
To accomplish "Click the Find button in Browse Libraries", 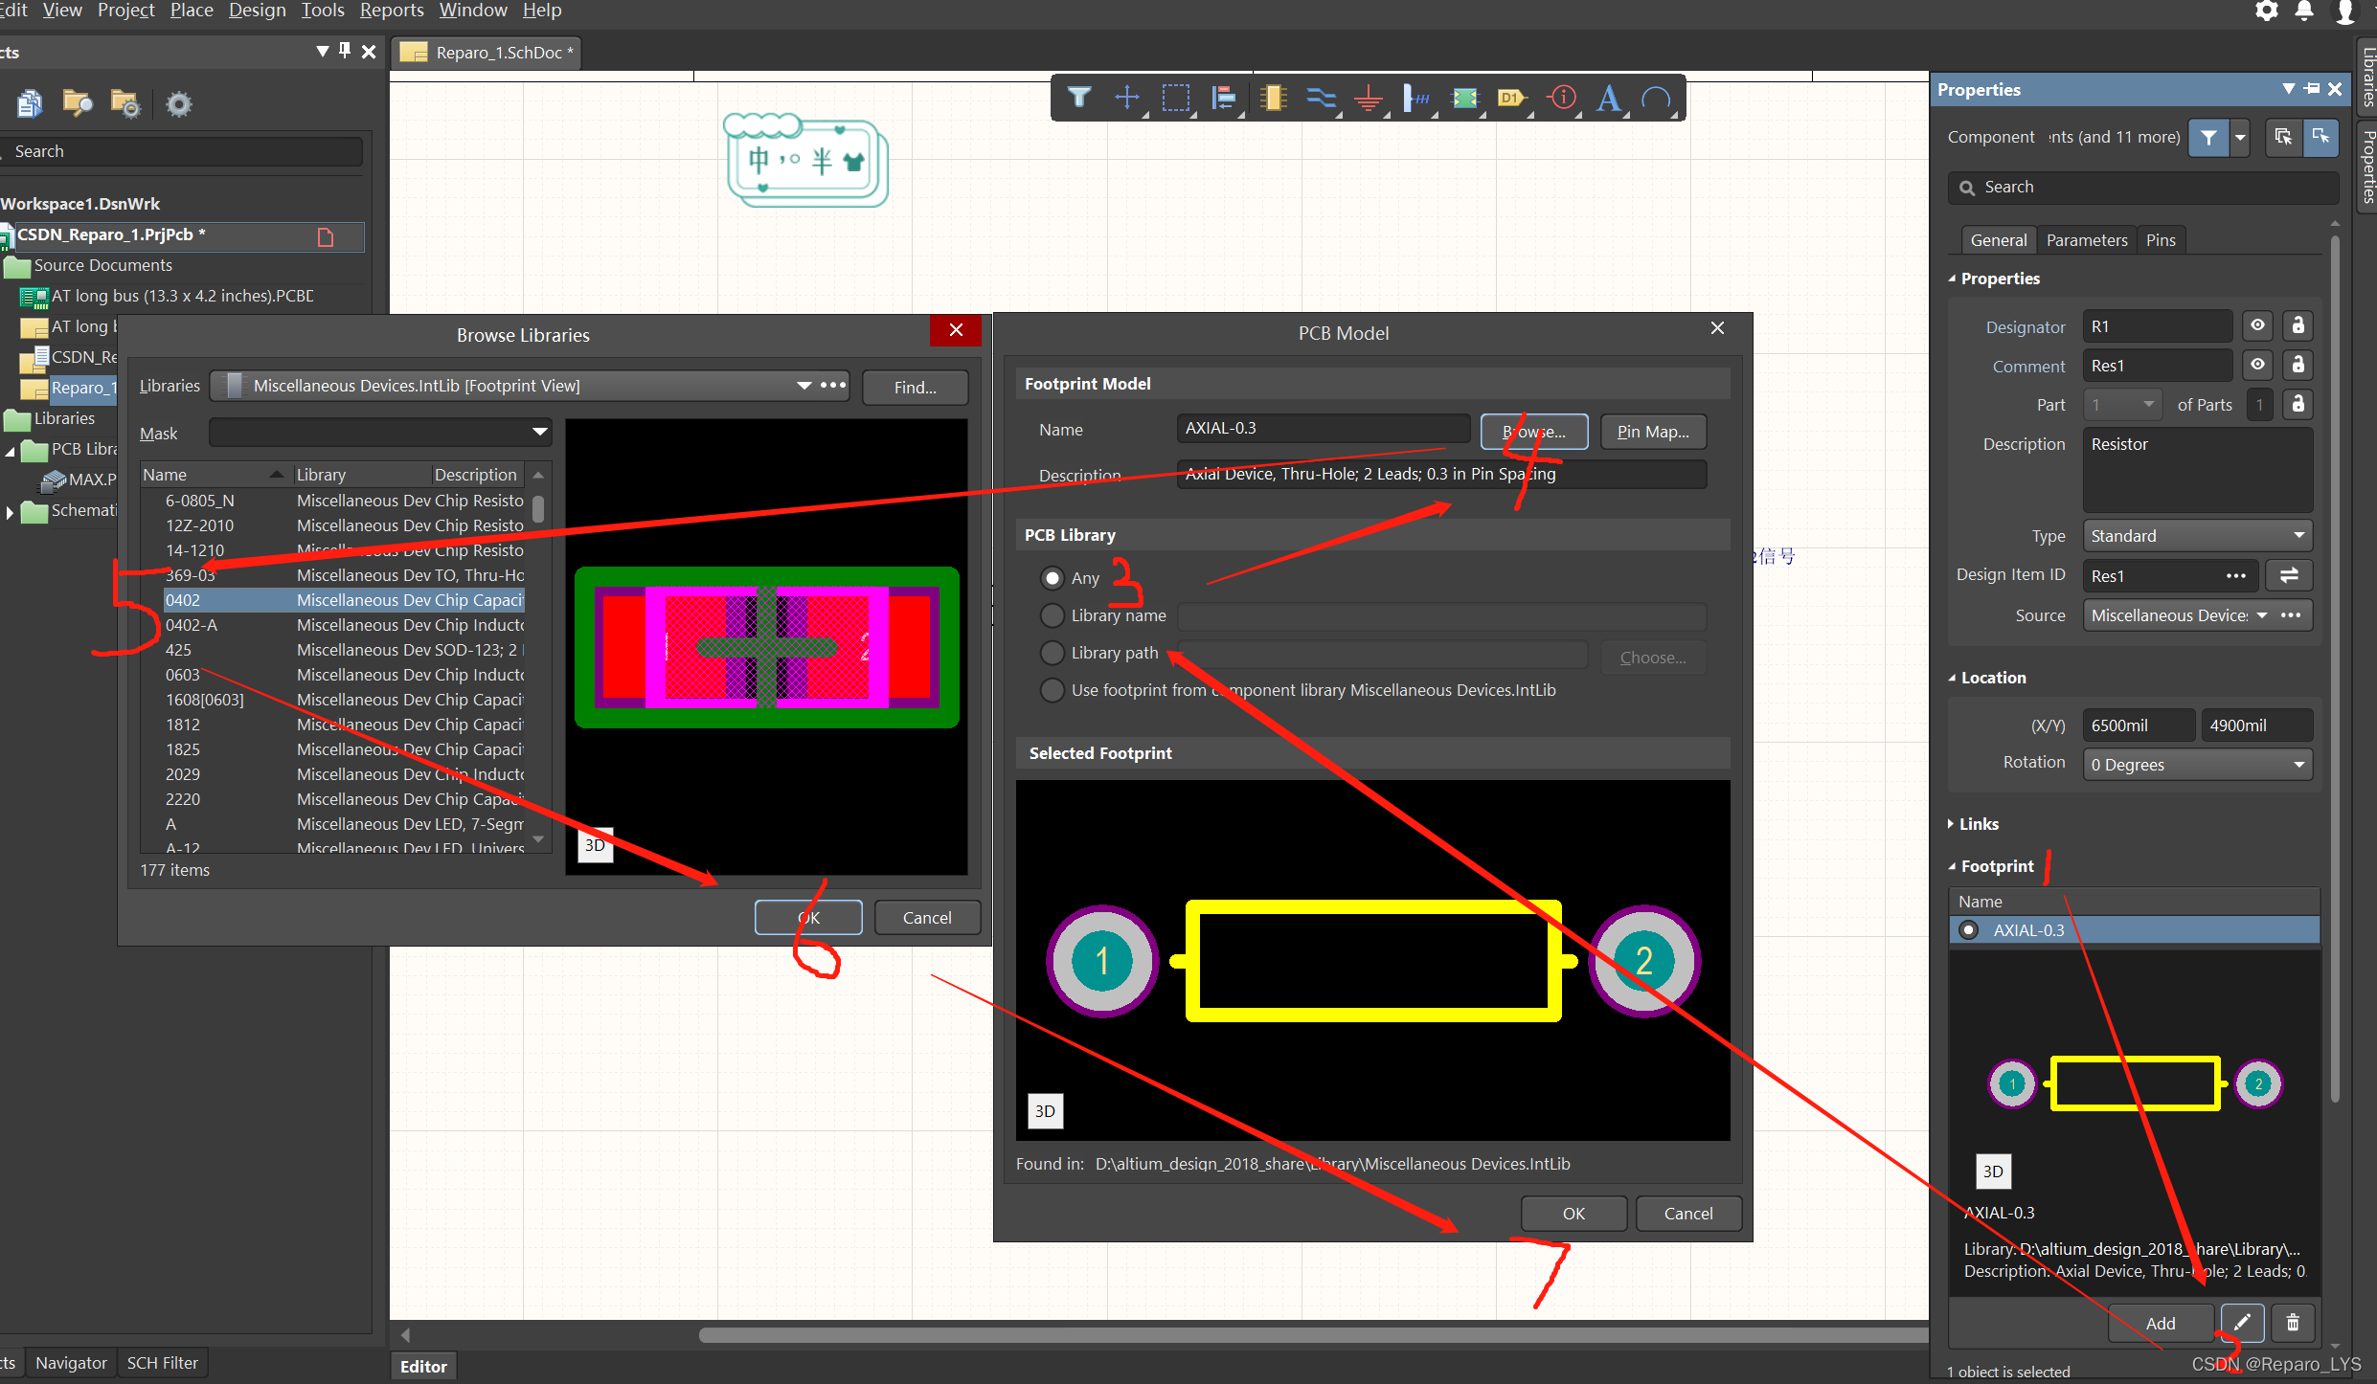I will (915, 388).
